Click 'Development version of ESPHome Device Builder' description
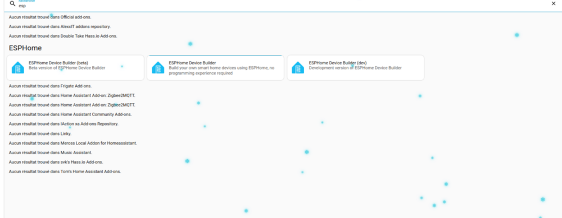Viewport: 562px width, 218px height. 355,68
